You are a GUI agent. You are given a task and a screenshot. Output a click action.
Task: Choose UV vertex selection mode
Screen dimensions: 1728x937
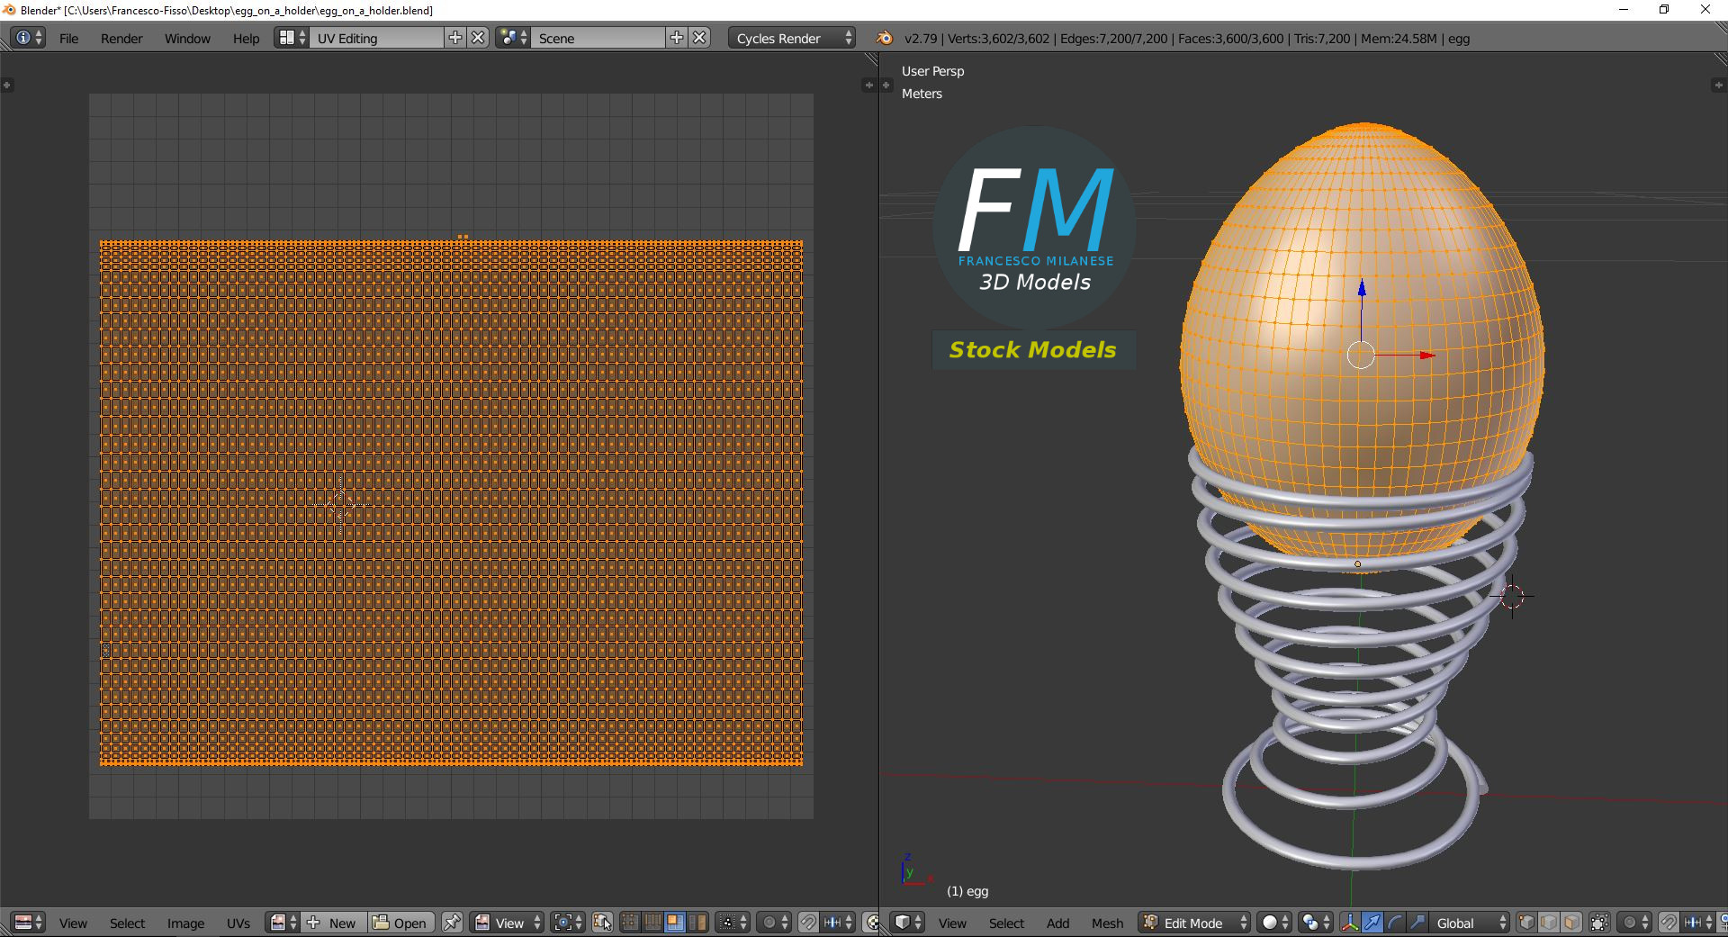630,923
